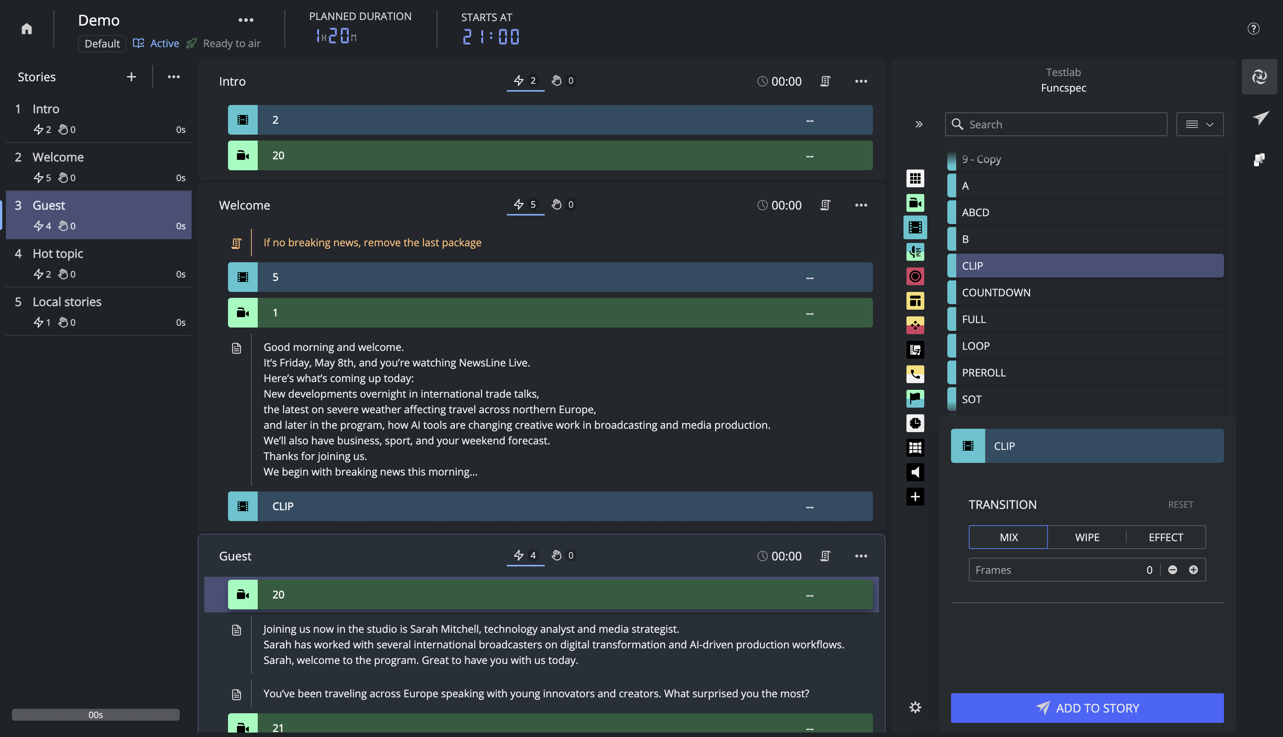Open the all templates grid filter
This screenshot has width=1283, height=737.
point(915,178)
